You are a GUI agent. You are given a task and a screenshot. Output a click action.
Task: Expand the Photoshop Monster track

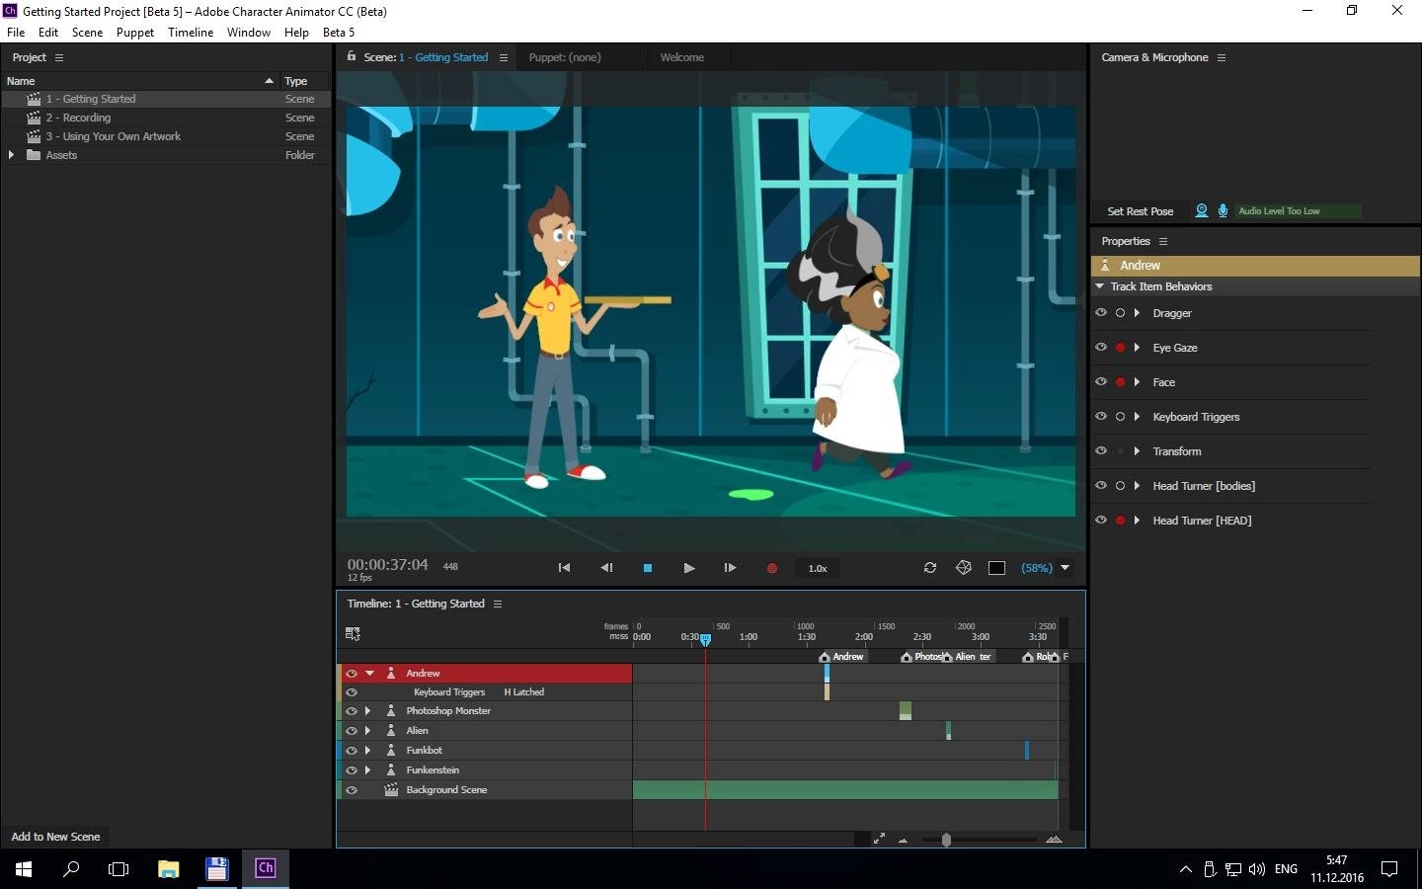coord(368,711)
